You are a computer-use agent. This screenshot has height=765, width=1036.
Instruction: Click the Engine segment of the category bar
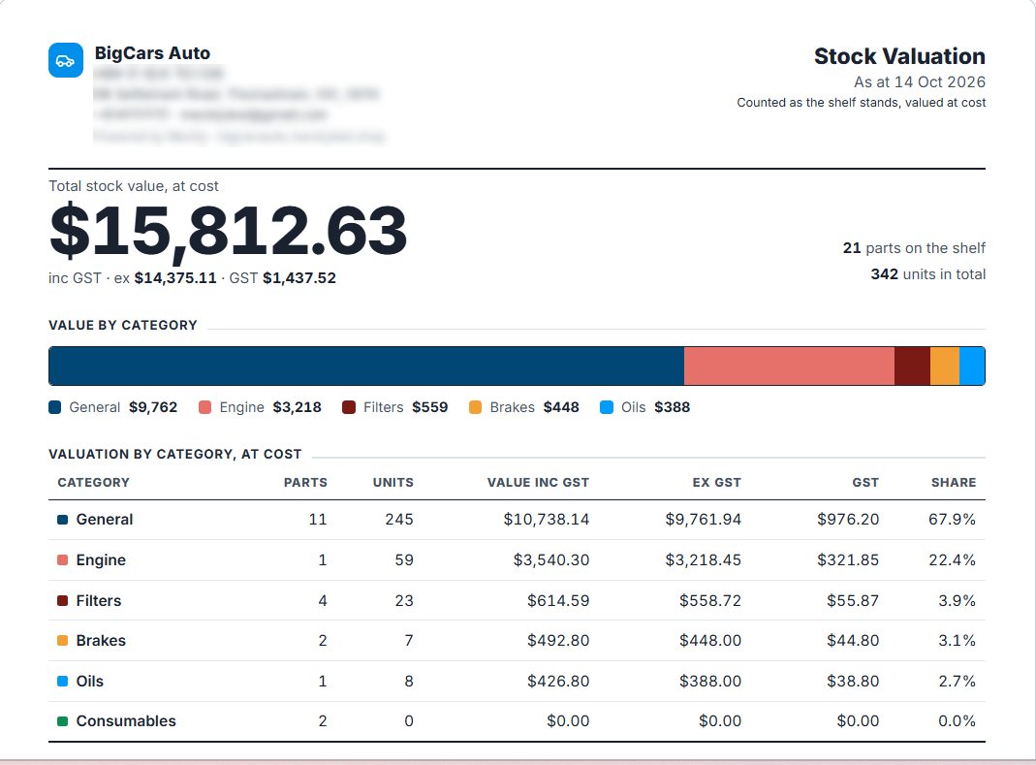click(790, 366)
